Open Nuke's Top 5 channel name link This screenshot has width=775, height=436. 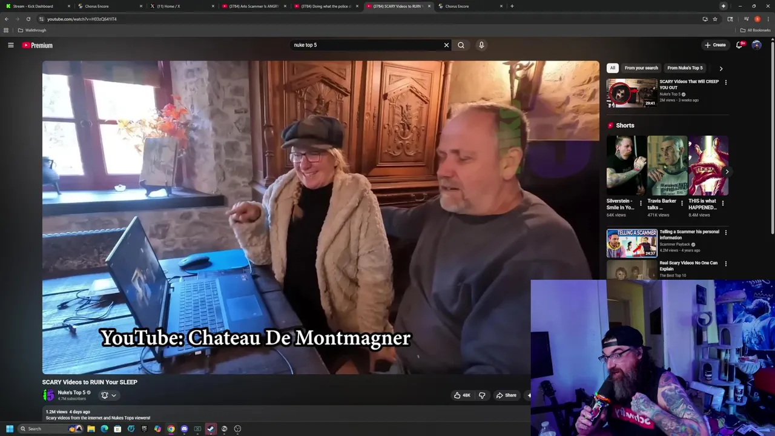pos(71,392)
